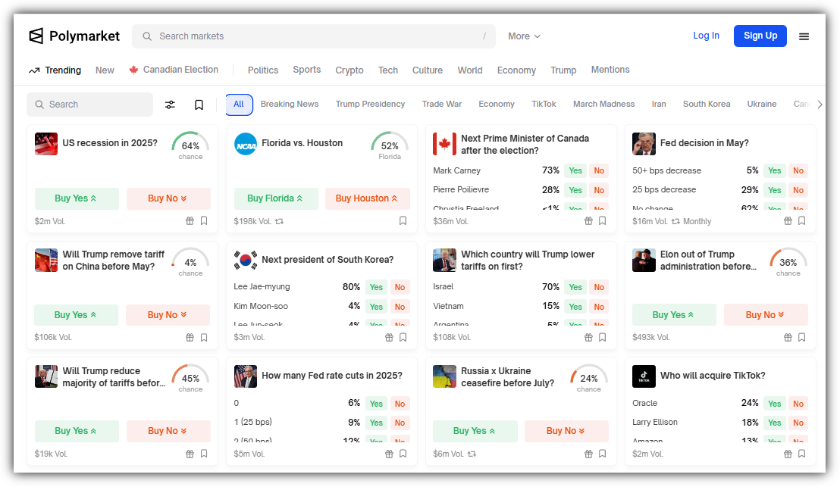This screenshot has height=487, width=840.
Task: Click gift icon on Trump lower tariffs first card
Action: 588,337
